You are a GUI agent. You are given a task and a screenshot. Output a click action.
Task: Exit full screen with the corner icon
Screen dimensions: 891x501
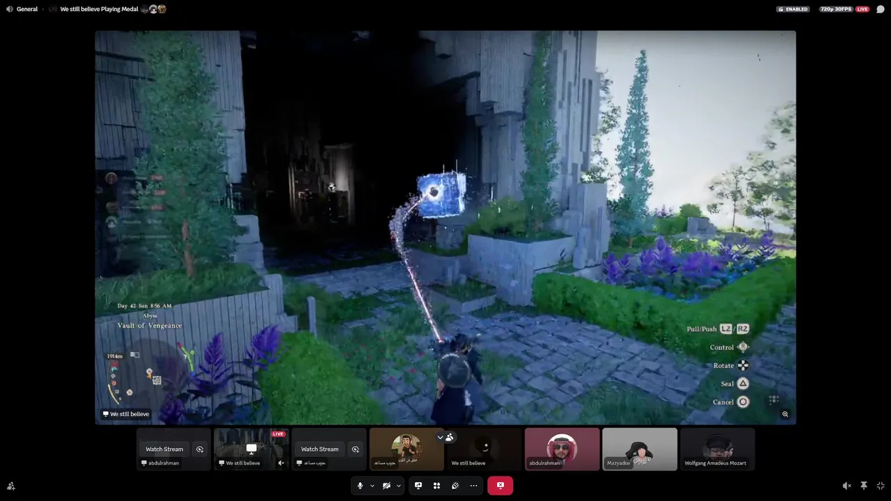coord(881,486)
